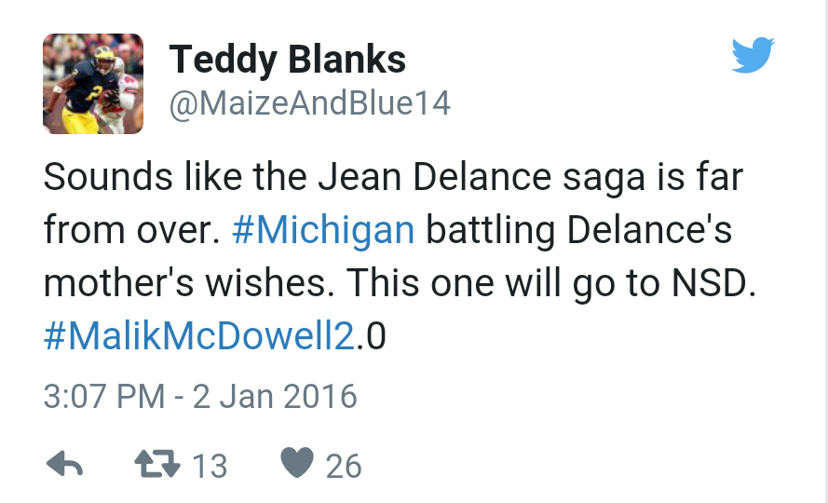Reply to Teddy Blanks' tweet
This screenshot has height=503, width=828.
pos(64,464)
